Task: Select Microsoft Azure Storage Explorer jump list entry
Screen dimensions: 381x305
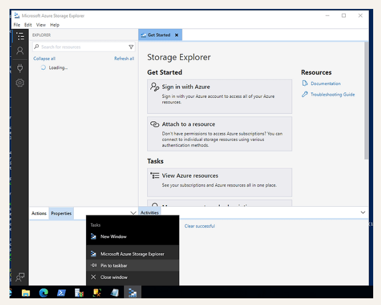Action: (x=133, y=254)
